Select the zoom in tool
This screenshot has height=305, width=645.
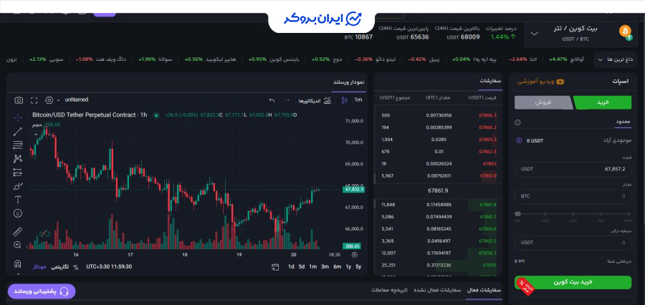pyautogui.click(x=18, y=245)
